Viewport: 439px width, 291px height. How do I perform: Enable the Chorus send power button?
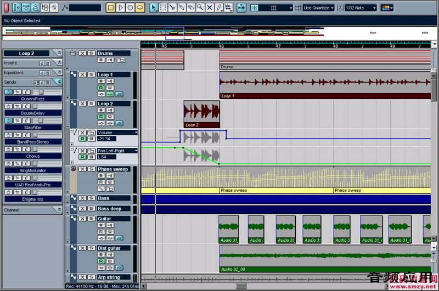click(x=8, y=149)
